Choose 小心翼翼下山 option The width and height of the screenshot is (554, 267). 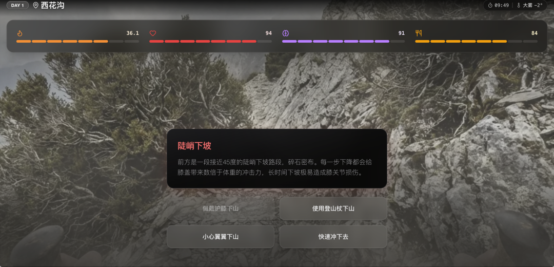[x=220, y=237]
